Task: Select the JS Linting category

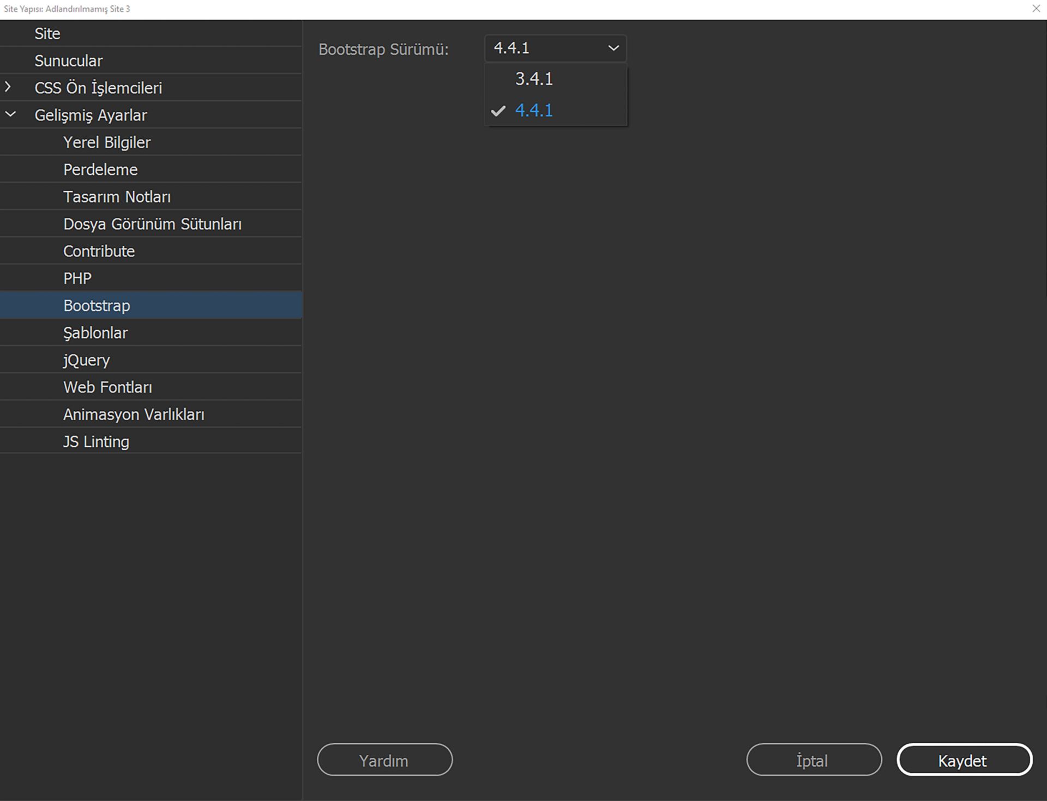Action: point(95,441)
